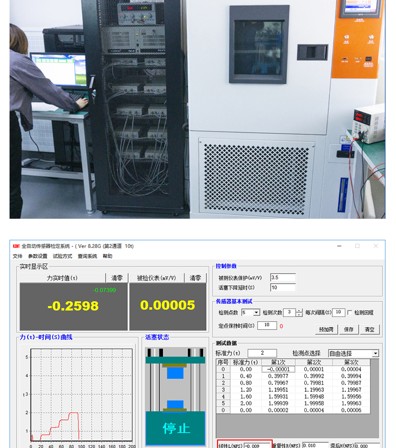This screenshot has height=448, width=396.
Task: Click the KENT application logo icon
Action: [16, 246]
